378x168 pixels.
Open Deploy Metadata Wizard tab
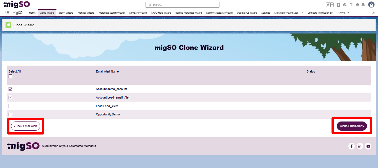(219, 13)
